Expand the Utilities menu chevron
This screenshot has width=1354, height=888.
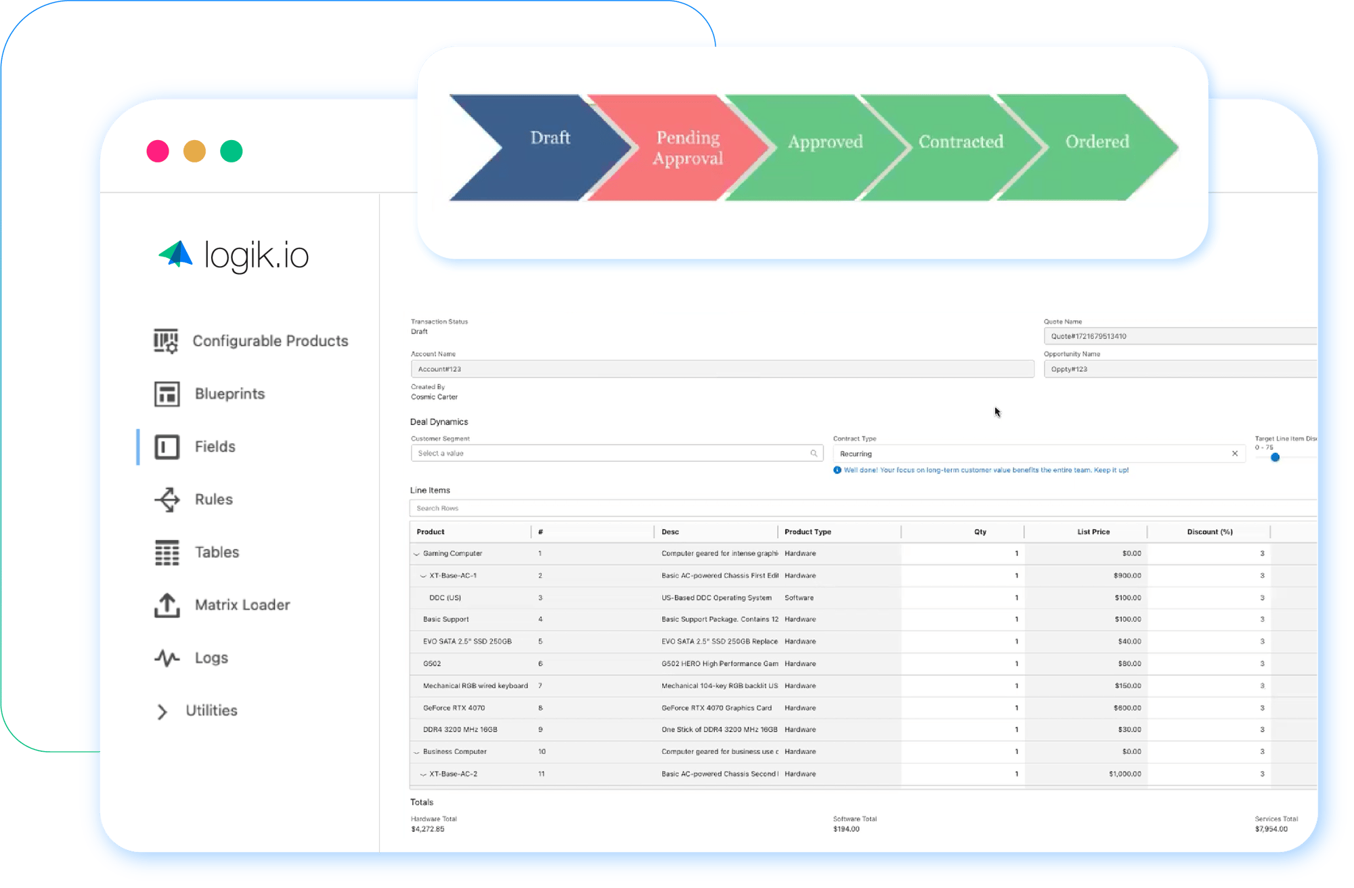162,711
